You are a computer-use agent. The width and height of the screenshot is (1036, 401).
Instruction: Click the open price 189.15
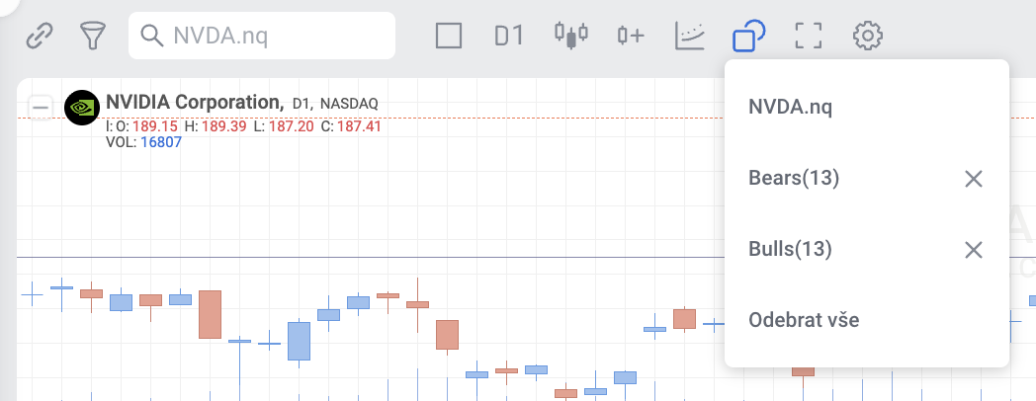click(x=155, y=126)
